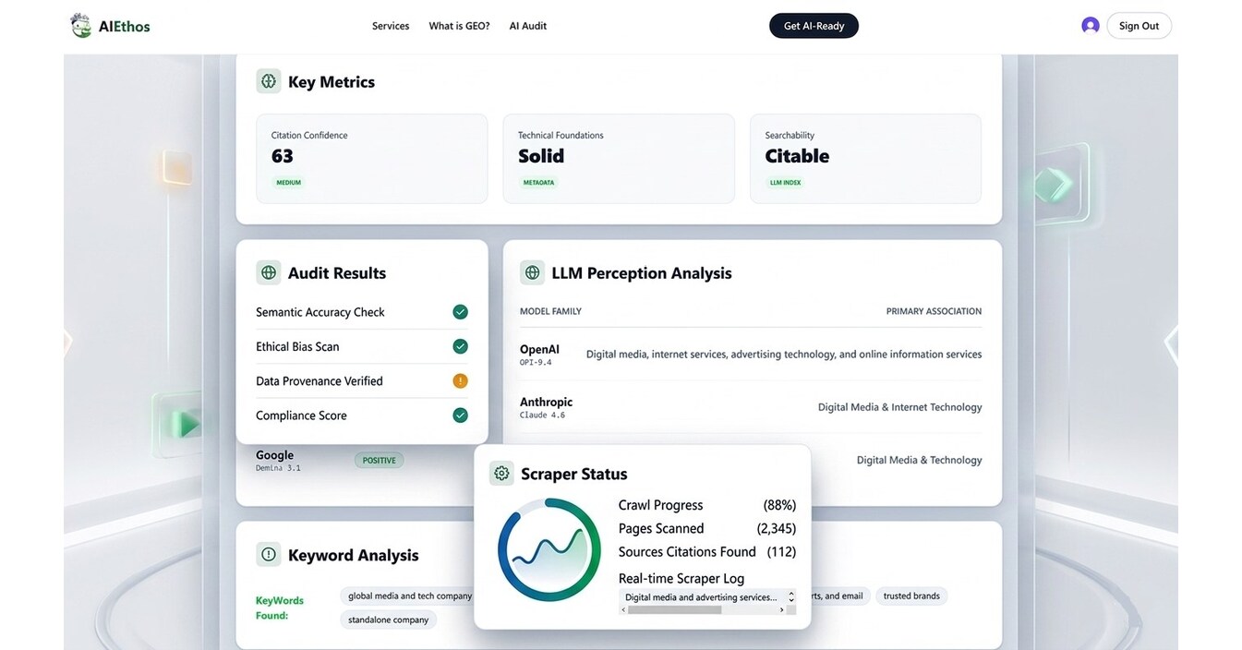Click the Ethical Bias Scan green checkmark
This screenshot has height=650, width=1242.
point(460,346)
